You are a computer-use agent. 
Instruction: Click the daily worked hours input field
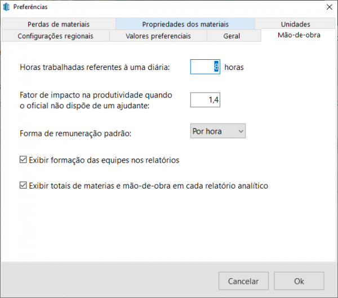pos(205,67)
